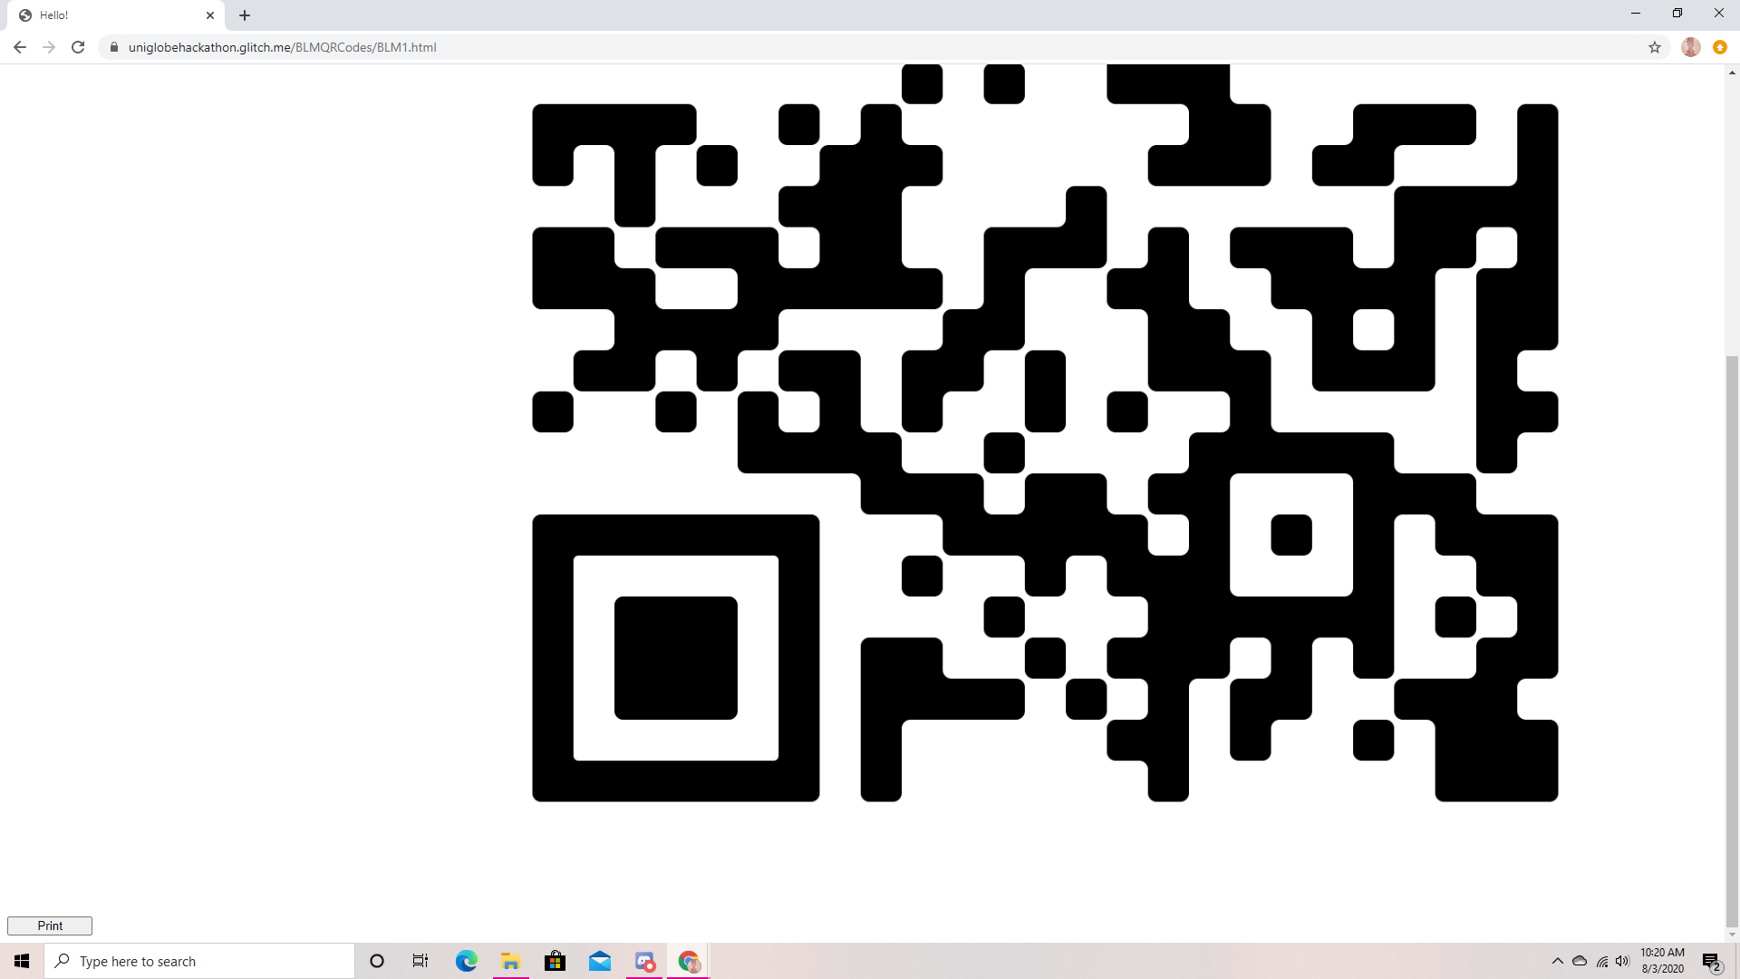The image size is (1740, 979).
Task: Click the Print button
Action: click(50, 926)
